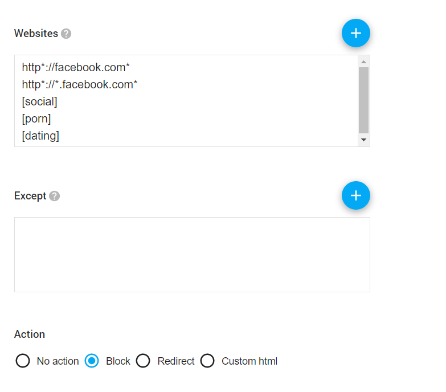This screenshot has height=392, width=446.
Task: Place the cursor on the [social] line
Action: [x=40, y=101]
